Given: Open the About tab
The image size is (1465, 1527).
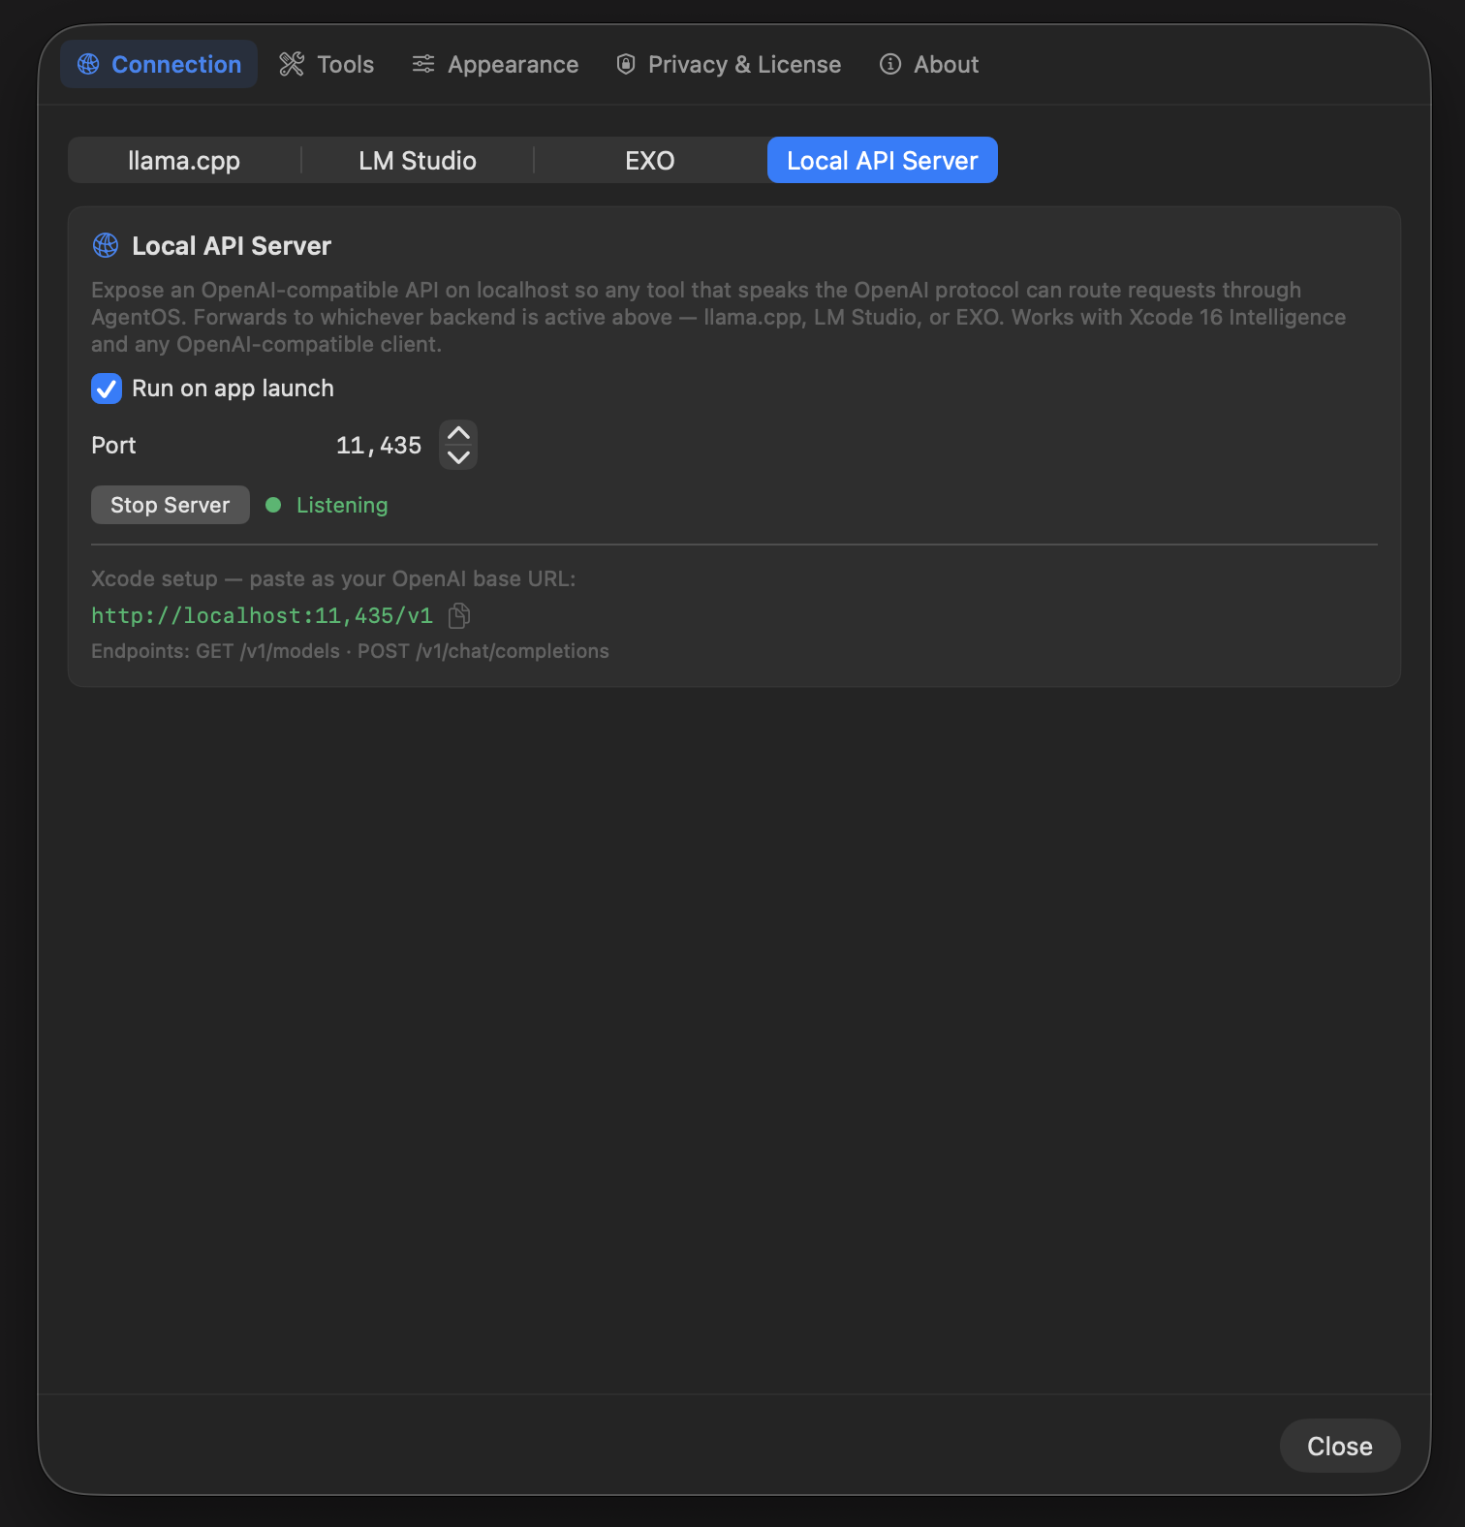Looking at the screenshot, I should coord(929,64).
